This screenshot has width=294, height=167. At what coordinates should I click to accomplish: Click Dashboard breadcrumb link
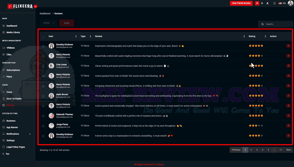pyautogui.click(x=45, y=13)
